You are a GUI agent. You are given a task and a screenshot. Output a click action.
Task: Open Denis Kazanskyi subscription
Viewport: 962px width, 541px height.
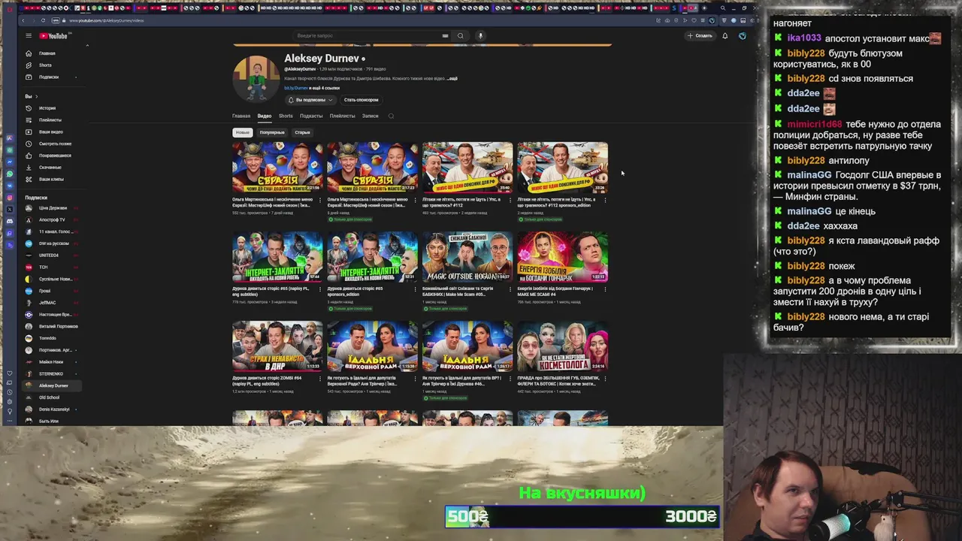click(54, 410)
